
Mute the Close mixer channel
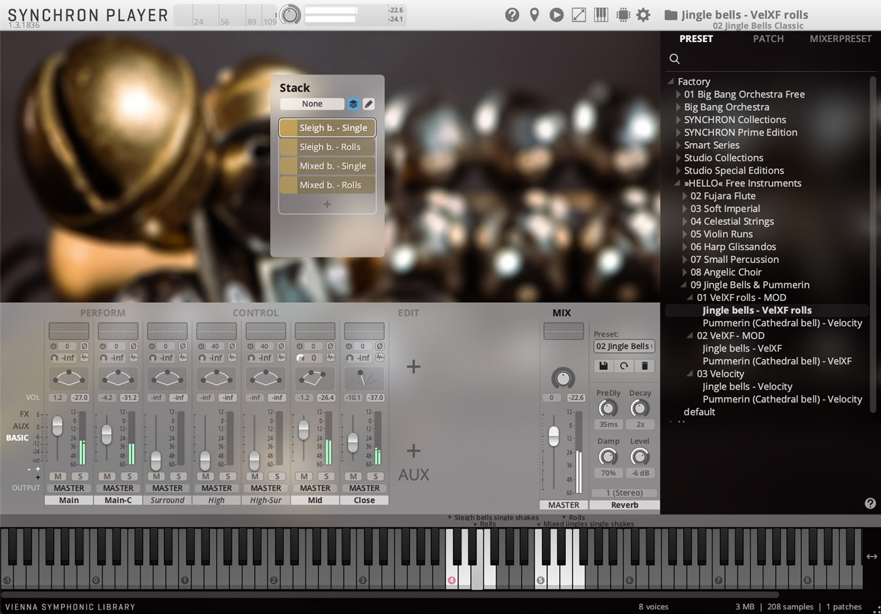(352, 476)
